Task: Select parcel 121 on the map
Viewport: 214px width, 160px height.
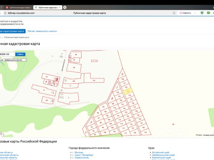Action: tap(123, 104)
